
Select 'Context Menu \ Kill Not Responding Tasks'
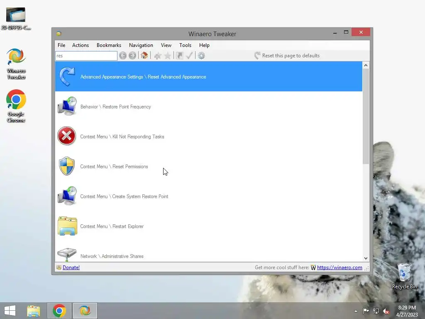(209, 136)
